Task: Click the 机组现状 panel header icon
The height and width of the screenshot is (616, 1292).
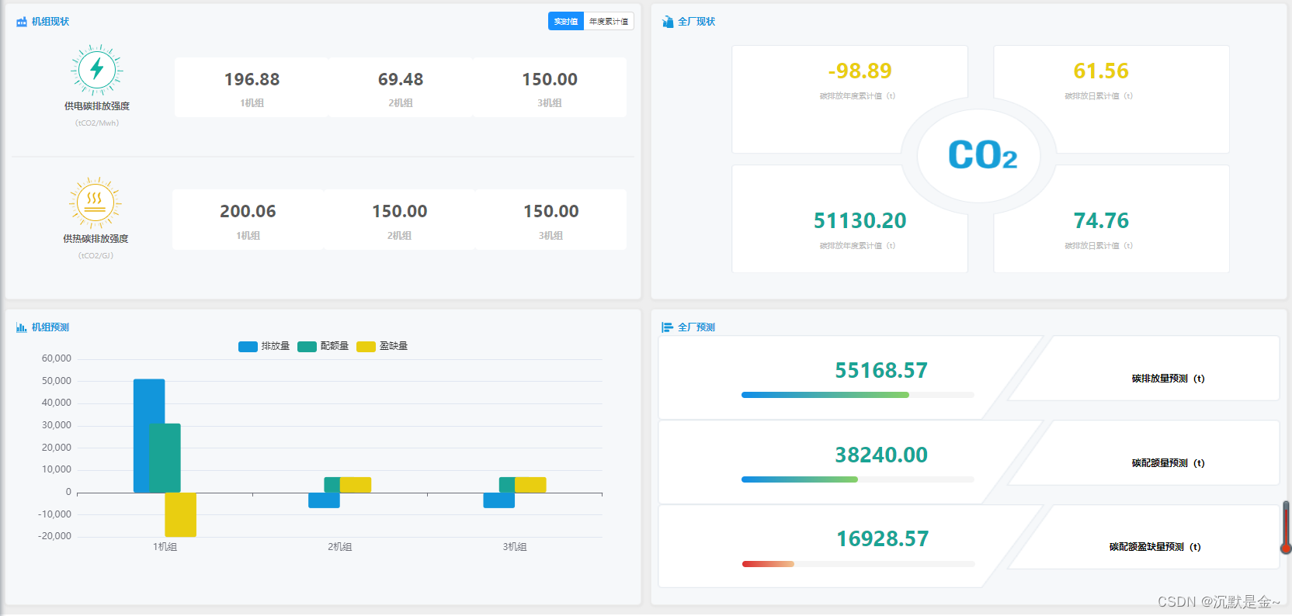Action: tap(22, 22)
